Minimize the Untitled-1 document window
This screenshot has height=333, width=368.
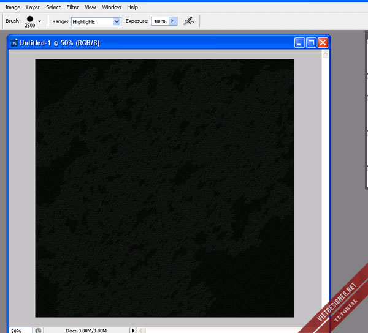click(x=299, y=43)
